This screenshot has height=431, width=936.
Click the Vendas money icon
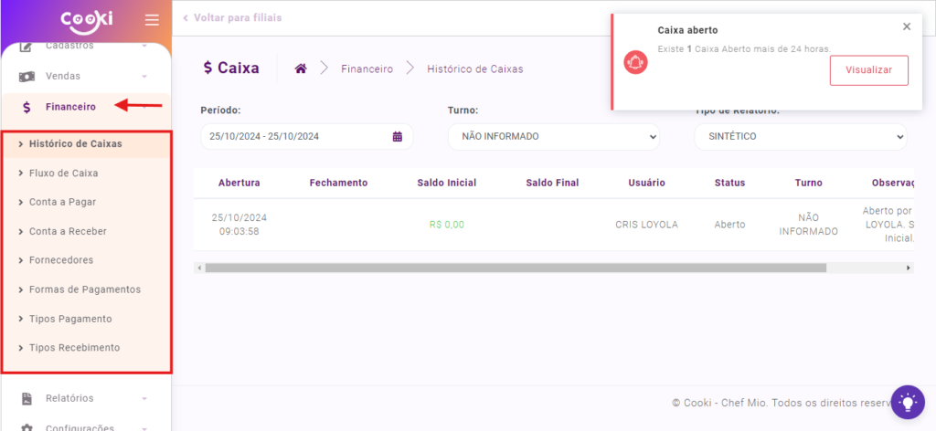click(27, 76)
